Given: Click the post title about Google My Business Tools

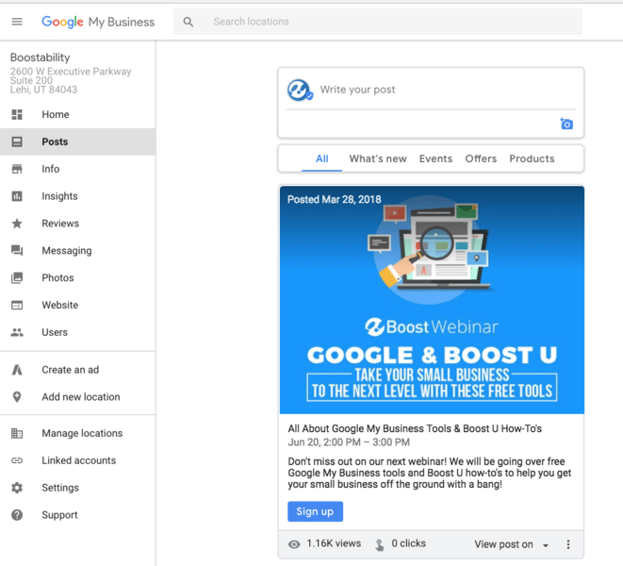Looking at the screenshot, I should pyautogui.click(x=415, y=429).
